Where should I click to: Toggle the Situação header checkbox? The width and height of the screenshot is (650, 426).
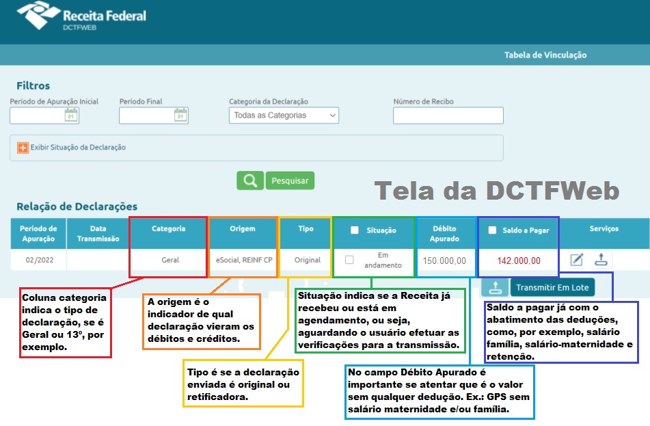click(x=355, y=230)
